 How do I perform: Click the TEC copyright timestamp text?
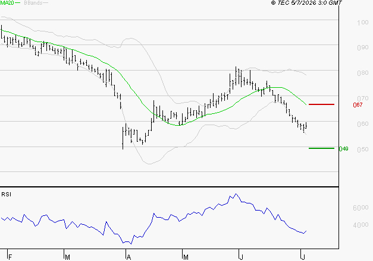tap(306, 3)
